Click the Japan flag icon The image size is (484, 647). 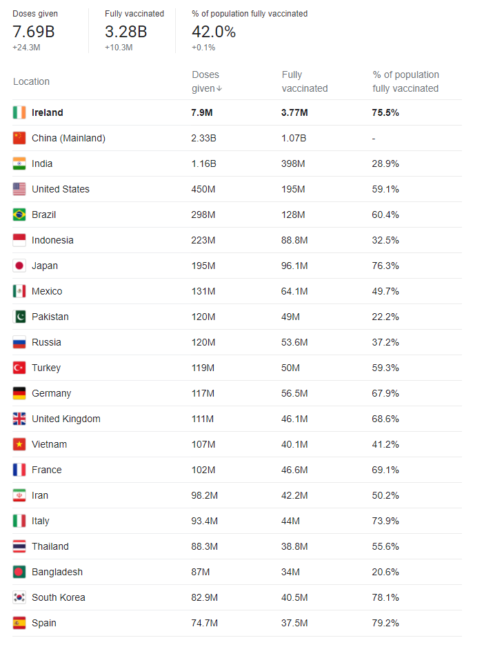pos(19,266)
